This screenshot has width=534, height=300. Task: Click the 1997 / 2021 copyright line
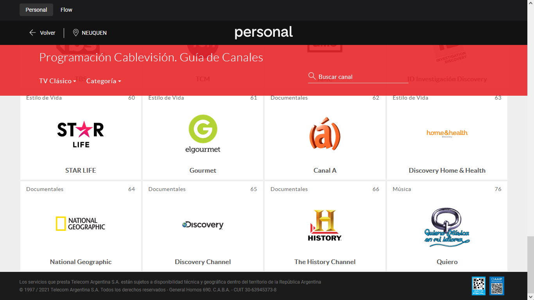(x=148, y=290)
